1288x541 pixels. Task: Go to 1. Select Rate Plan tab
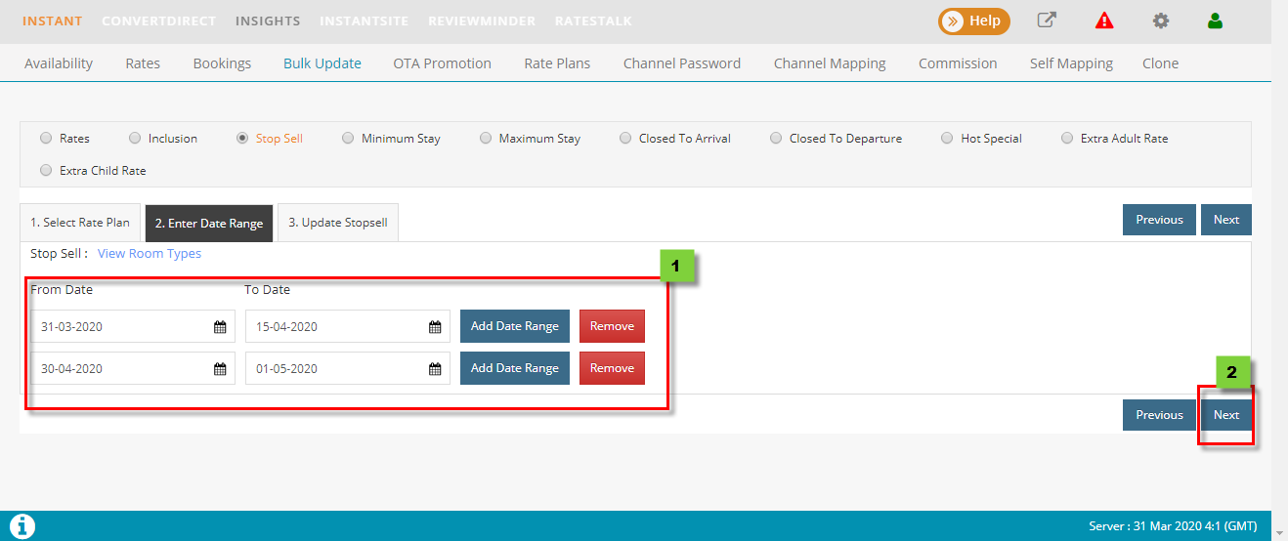79,223
